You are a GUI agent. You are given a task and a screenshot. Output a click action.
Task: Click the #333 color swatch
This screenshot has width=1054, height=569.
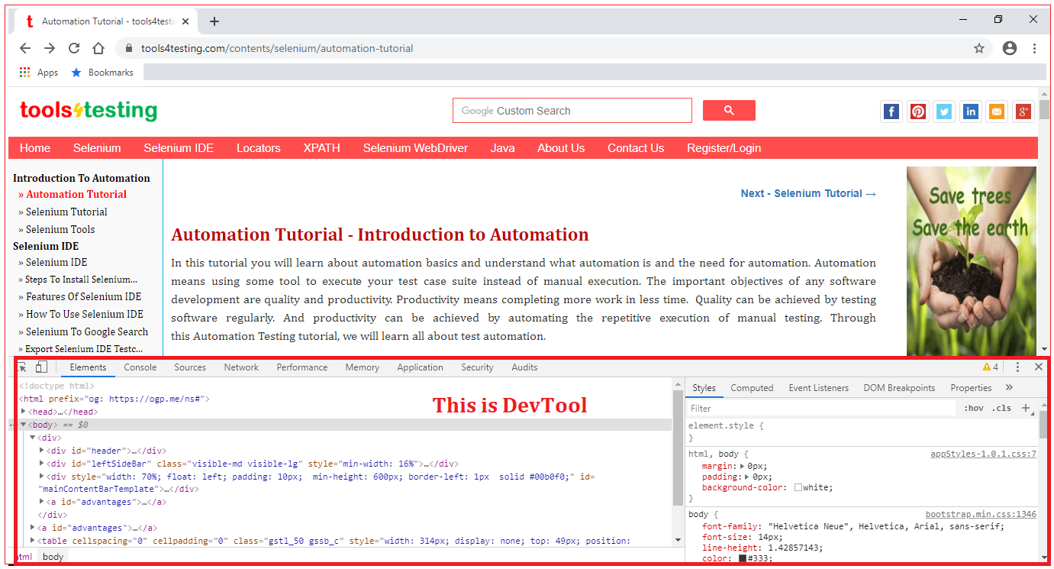pyautogui.click(x=742, y=558)
